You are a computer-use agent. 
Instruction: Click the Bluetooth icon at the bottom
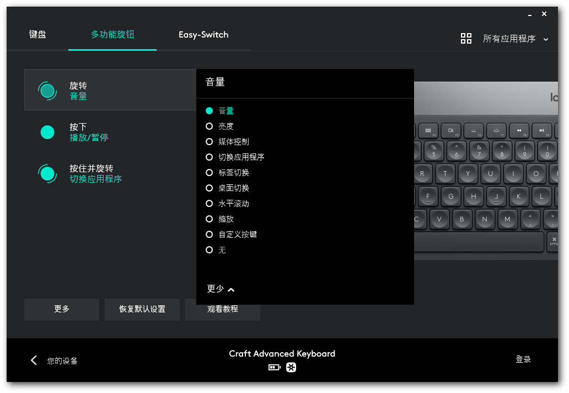pyautogui.click(x=291, y=367)
